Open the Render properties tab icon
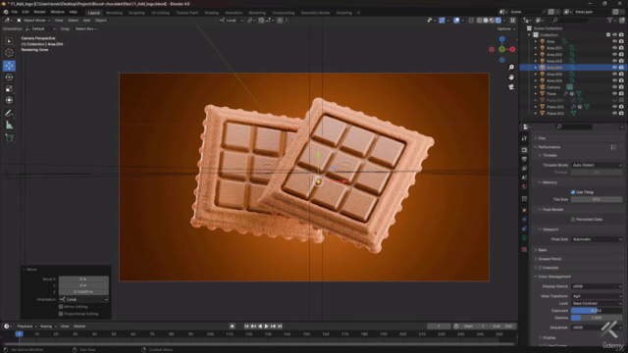This screenshot has width=628, height=353. (524, 150)
